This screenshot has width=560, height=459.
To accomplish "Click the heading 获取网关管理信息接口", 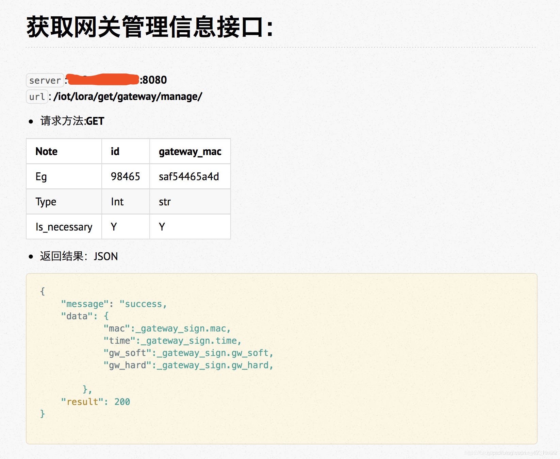I will 150,27.
